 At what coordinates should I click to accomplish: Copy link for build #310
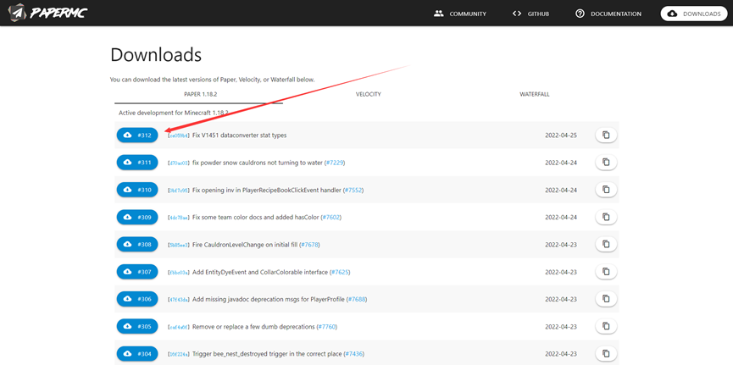(x=606, y=190)
